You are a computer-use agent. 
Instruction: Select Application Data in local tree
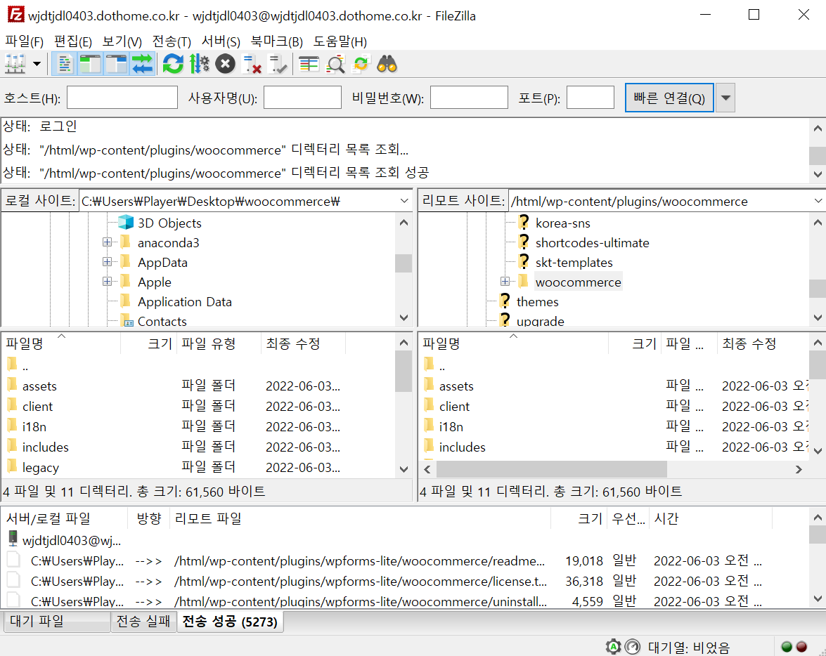click(x=184, y=302)
